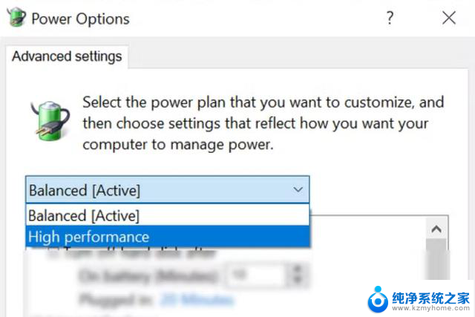Click the Power Options title bar battery icon
The height and width of the screenshot is (317, 475).
click(x=16, y=17)
